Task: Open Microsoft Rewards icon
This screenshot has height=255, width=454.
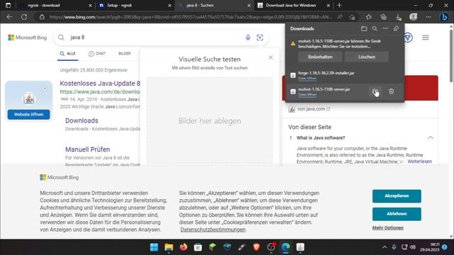Action: (x=408, y=38)
